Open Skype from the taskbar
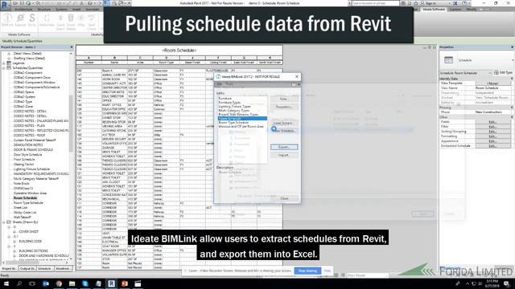 pyautogui.click(x=85, y=283)
